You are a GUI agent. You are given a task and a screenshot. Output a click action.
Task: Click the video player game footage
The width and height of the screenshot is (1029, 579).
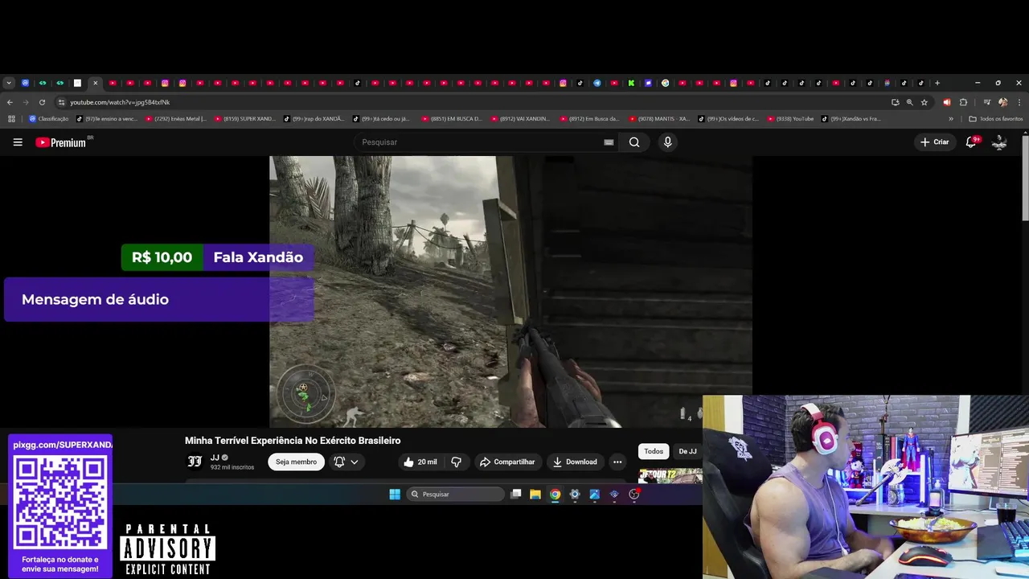510,291
